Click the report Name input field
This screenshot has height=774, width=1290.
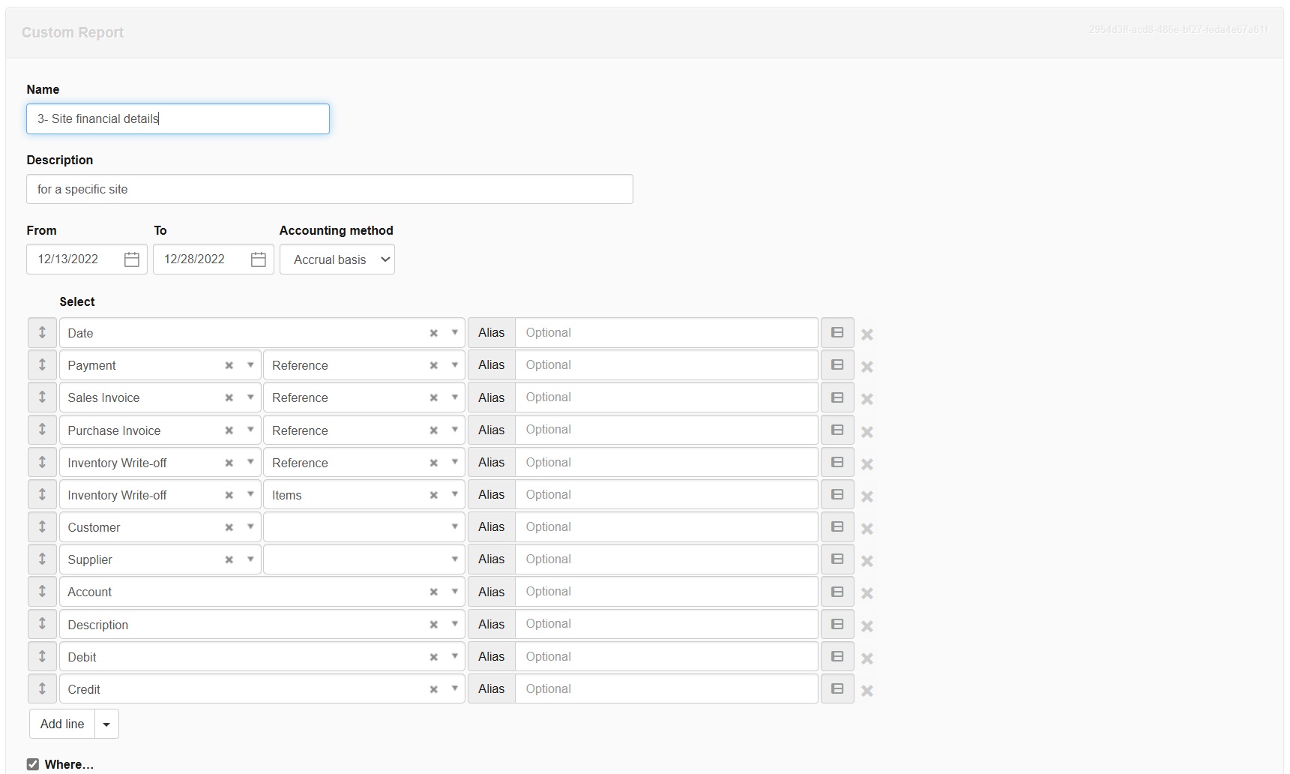[178, 119]
